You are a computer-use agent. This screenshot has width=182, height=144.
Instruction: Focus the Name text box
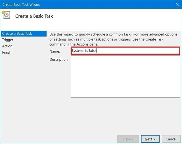click(125, 51)
